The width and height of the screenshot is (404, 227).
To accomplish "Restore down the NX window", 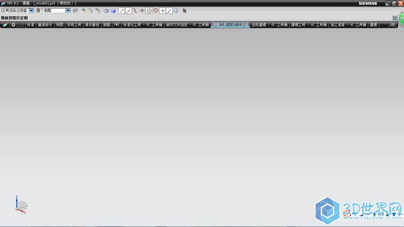I will 394,3.
